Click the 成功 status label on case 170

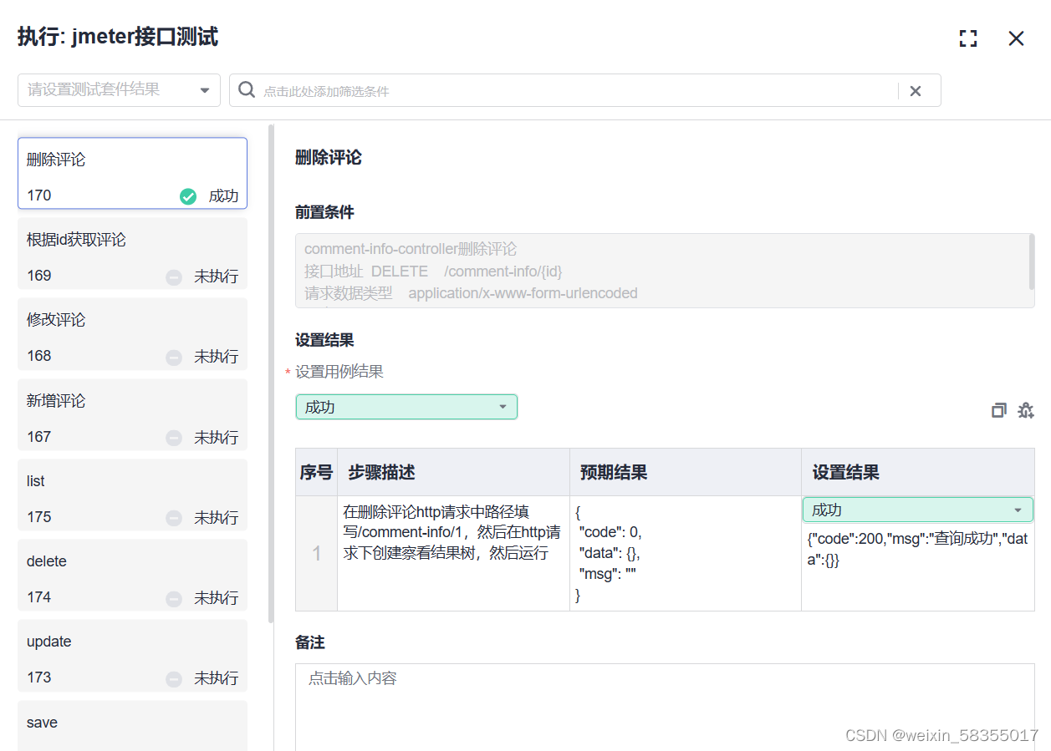click(x=223, y=196)
